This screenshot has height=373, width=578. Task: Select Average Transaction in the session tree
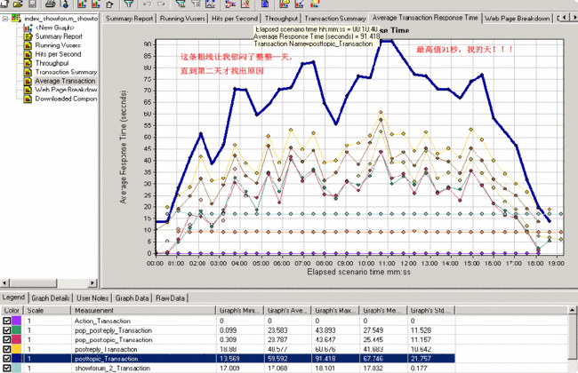(x=65, y=81)
